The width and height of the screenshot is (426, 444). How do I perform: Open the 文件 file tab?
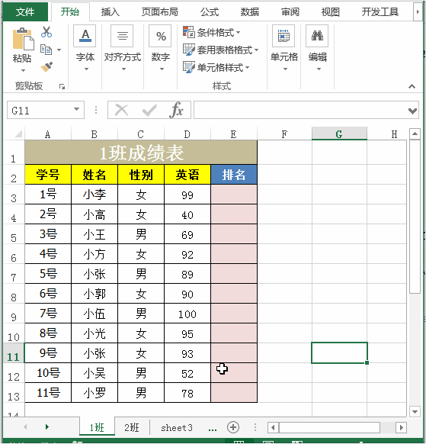point(25,12)
